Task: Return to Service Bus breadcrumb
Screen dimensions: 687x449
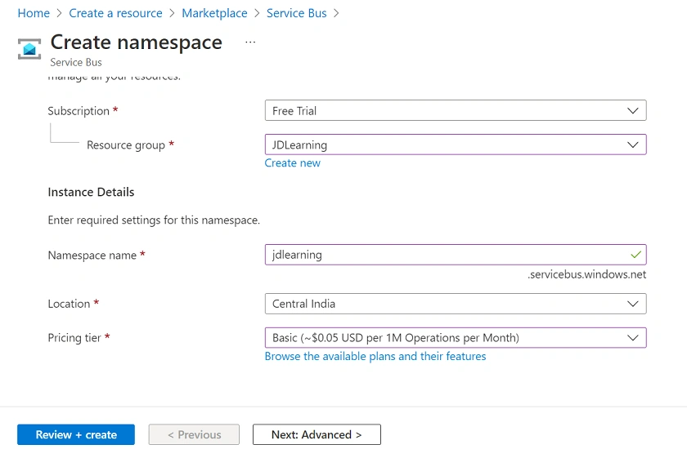Action: [x=297, y=13]
